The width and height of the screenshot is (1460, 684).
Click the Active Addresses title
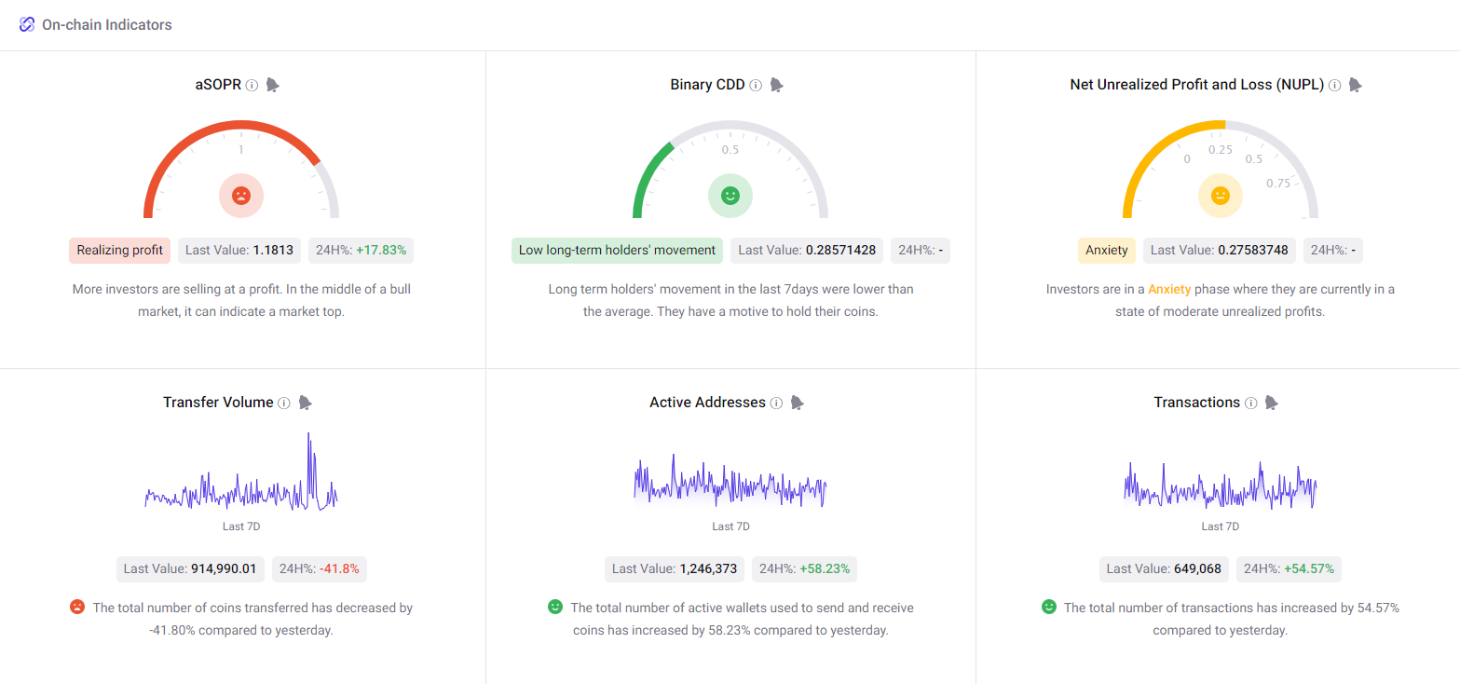[x=707, y=403]
